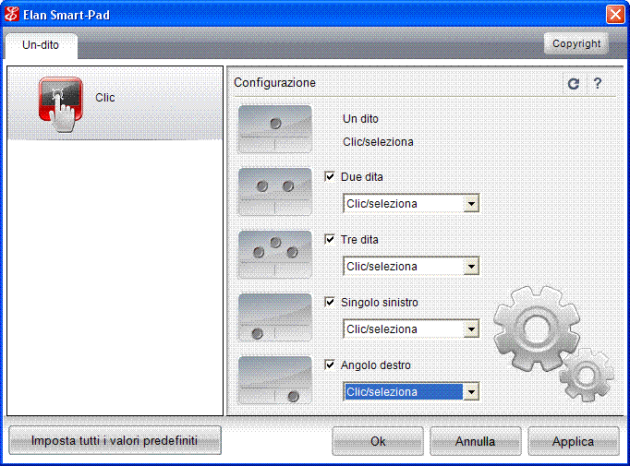This screenshot has width=630, height=466.
Task: Click the Due dita label text
Action: 361,177
